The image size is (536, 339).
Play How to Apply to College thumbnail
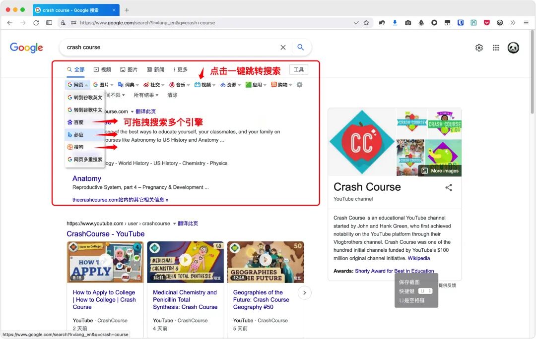pyautogui.click(x=105, y=262)
